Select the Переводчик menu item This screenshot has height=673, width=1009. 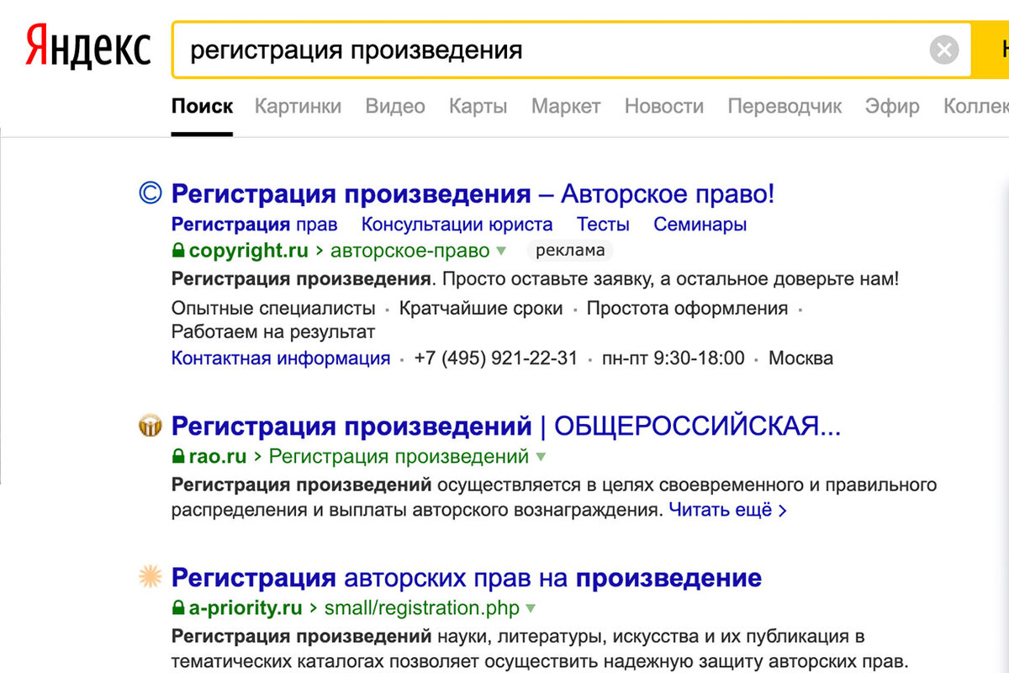784,106
